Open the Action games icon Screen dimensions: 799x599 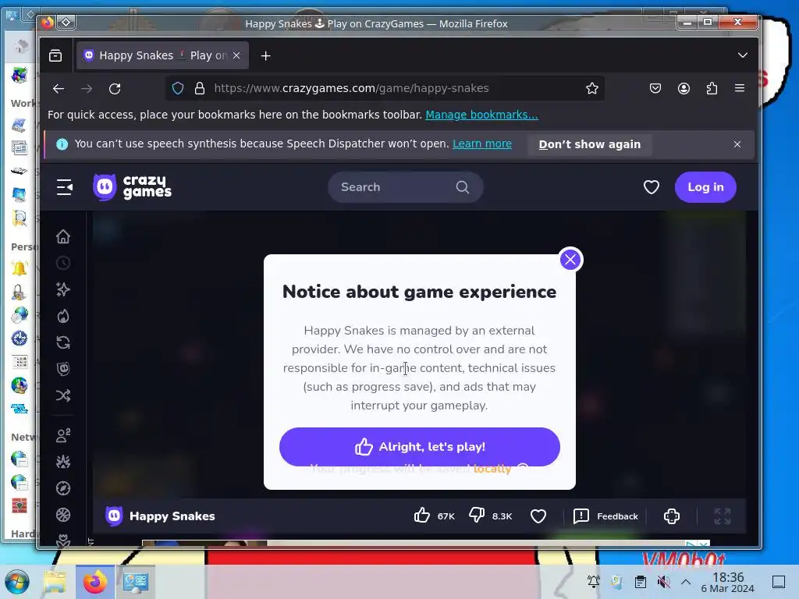click(63, 462)
